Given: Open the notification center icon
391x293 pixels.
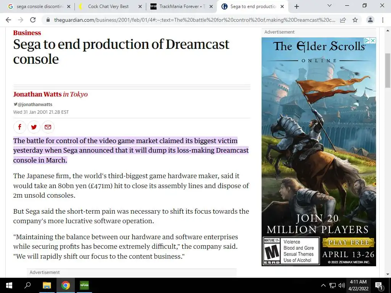Looking at the screenshot, I should pyautogui.click(x=379, y=285).
